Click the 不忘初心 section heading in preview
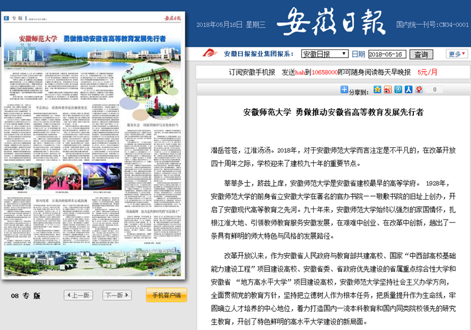Image resolution: width=471 pixels, height=330 pixels. (x=61, y=107)
